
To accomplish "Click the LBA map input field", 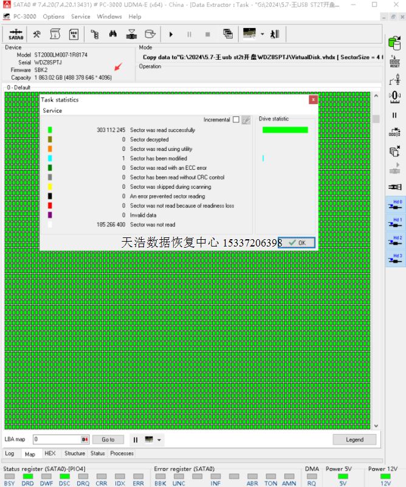I will coord(57,440).
